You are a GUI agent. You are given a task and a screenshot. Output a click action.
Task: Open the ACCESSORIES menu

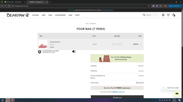coord(60,15)
